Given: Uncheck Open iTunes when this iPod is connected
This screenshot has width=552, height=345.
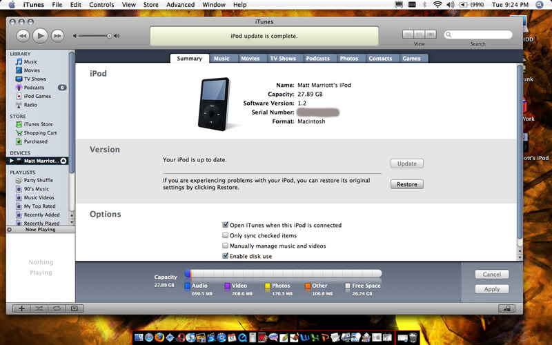Looking at the screenshot, I should 226,225.
